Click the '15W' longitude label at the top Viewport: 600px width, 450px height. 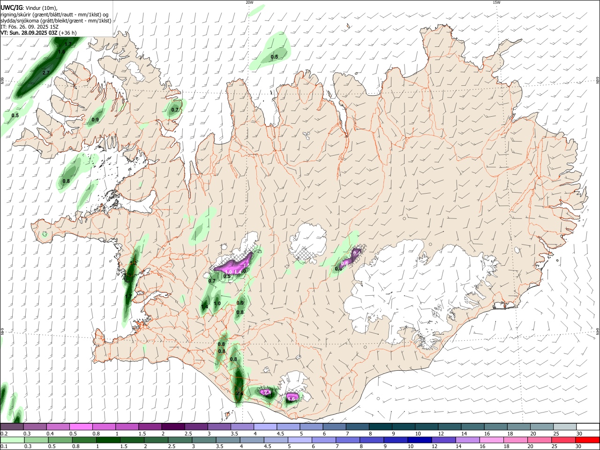pyautogui.click(x=496, y=2)
